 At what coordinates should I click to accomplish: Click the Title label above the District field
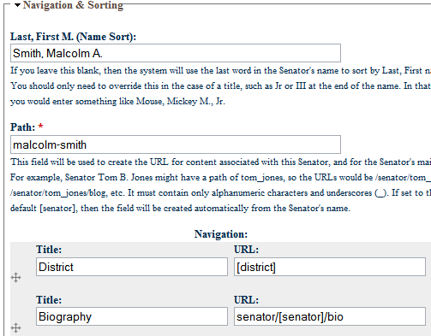pos(49,250)
